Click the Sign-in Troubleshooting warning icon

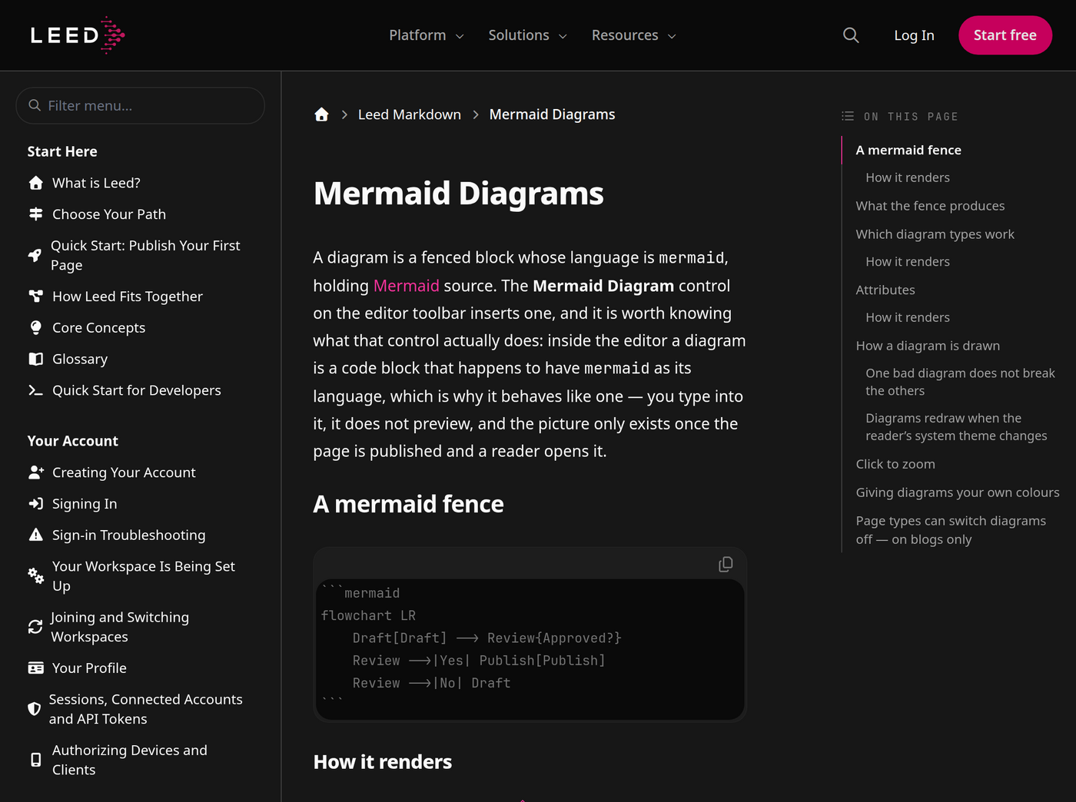coord(35,535)
